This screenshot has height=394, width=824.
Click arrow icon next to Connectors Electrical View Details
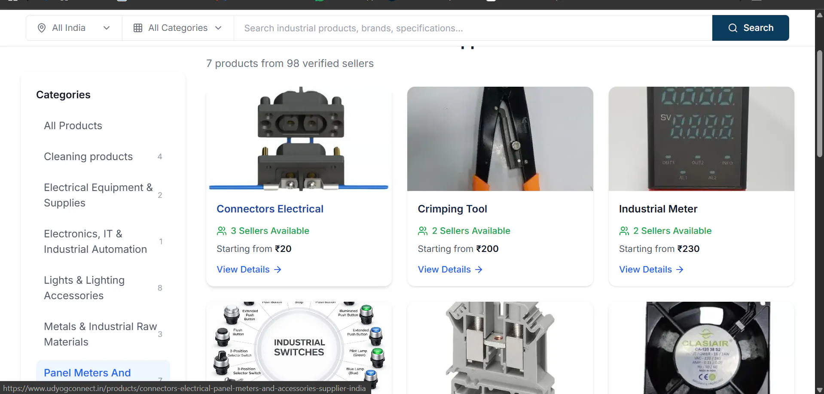click(278, 270)
